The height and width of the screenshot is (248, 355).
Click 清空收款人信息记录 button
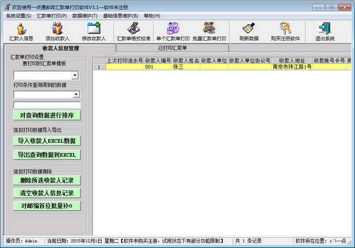point(47,193)
